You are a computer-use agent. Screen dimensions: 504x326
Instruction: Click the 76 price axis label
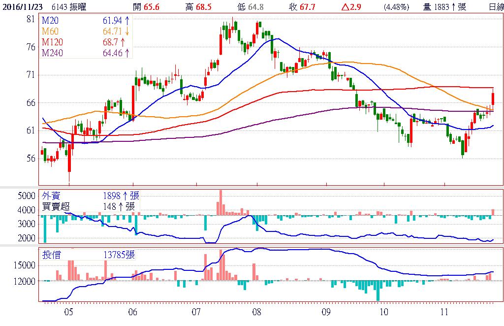point(31,47)
